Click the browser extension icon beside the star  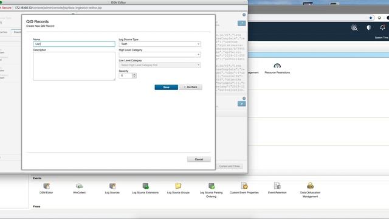(379, 18)
